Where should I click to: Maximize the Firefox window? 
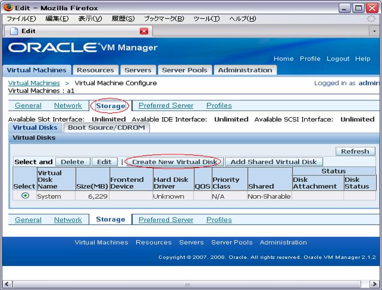click(358, 8)
